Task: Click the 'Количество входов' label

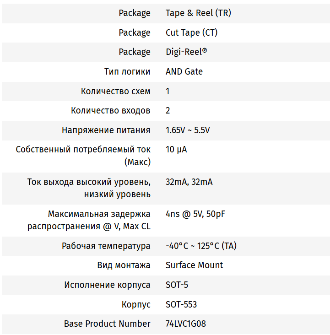Action: click(110, 111)
